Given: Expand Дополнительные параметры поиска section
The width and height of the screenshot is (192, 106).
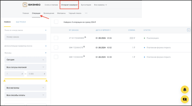Looking at the screenshot, I should coord(46,46).
